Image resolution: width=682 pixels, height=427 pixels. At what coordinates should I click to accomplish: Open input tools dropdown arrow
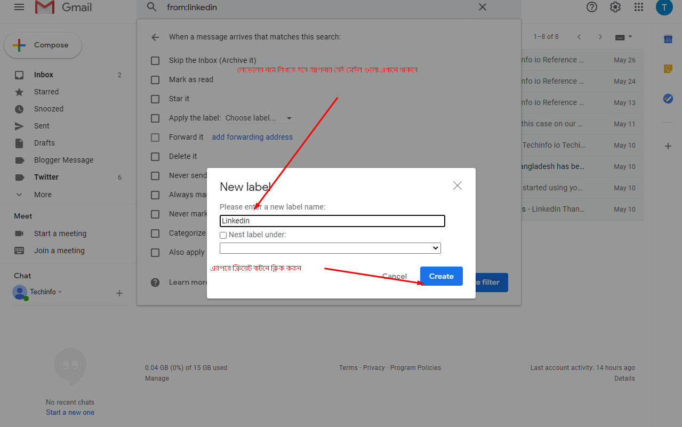pyautogui.click(x=630, y=37)
